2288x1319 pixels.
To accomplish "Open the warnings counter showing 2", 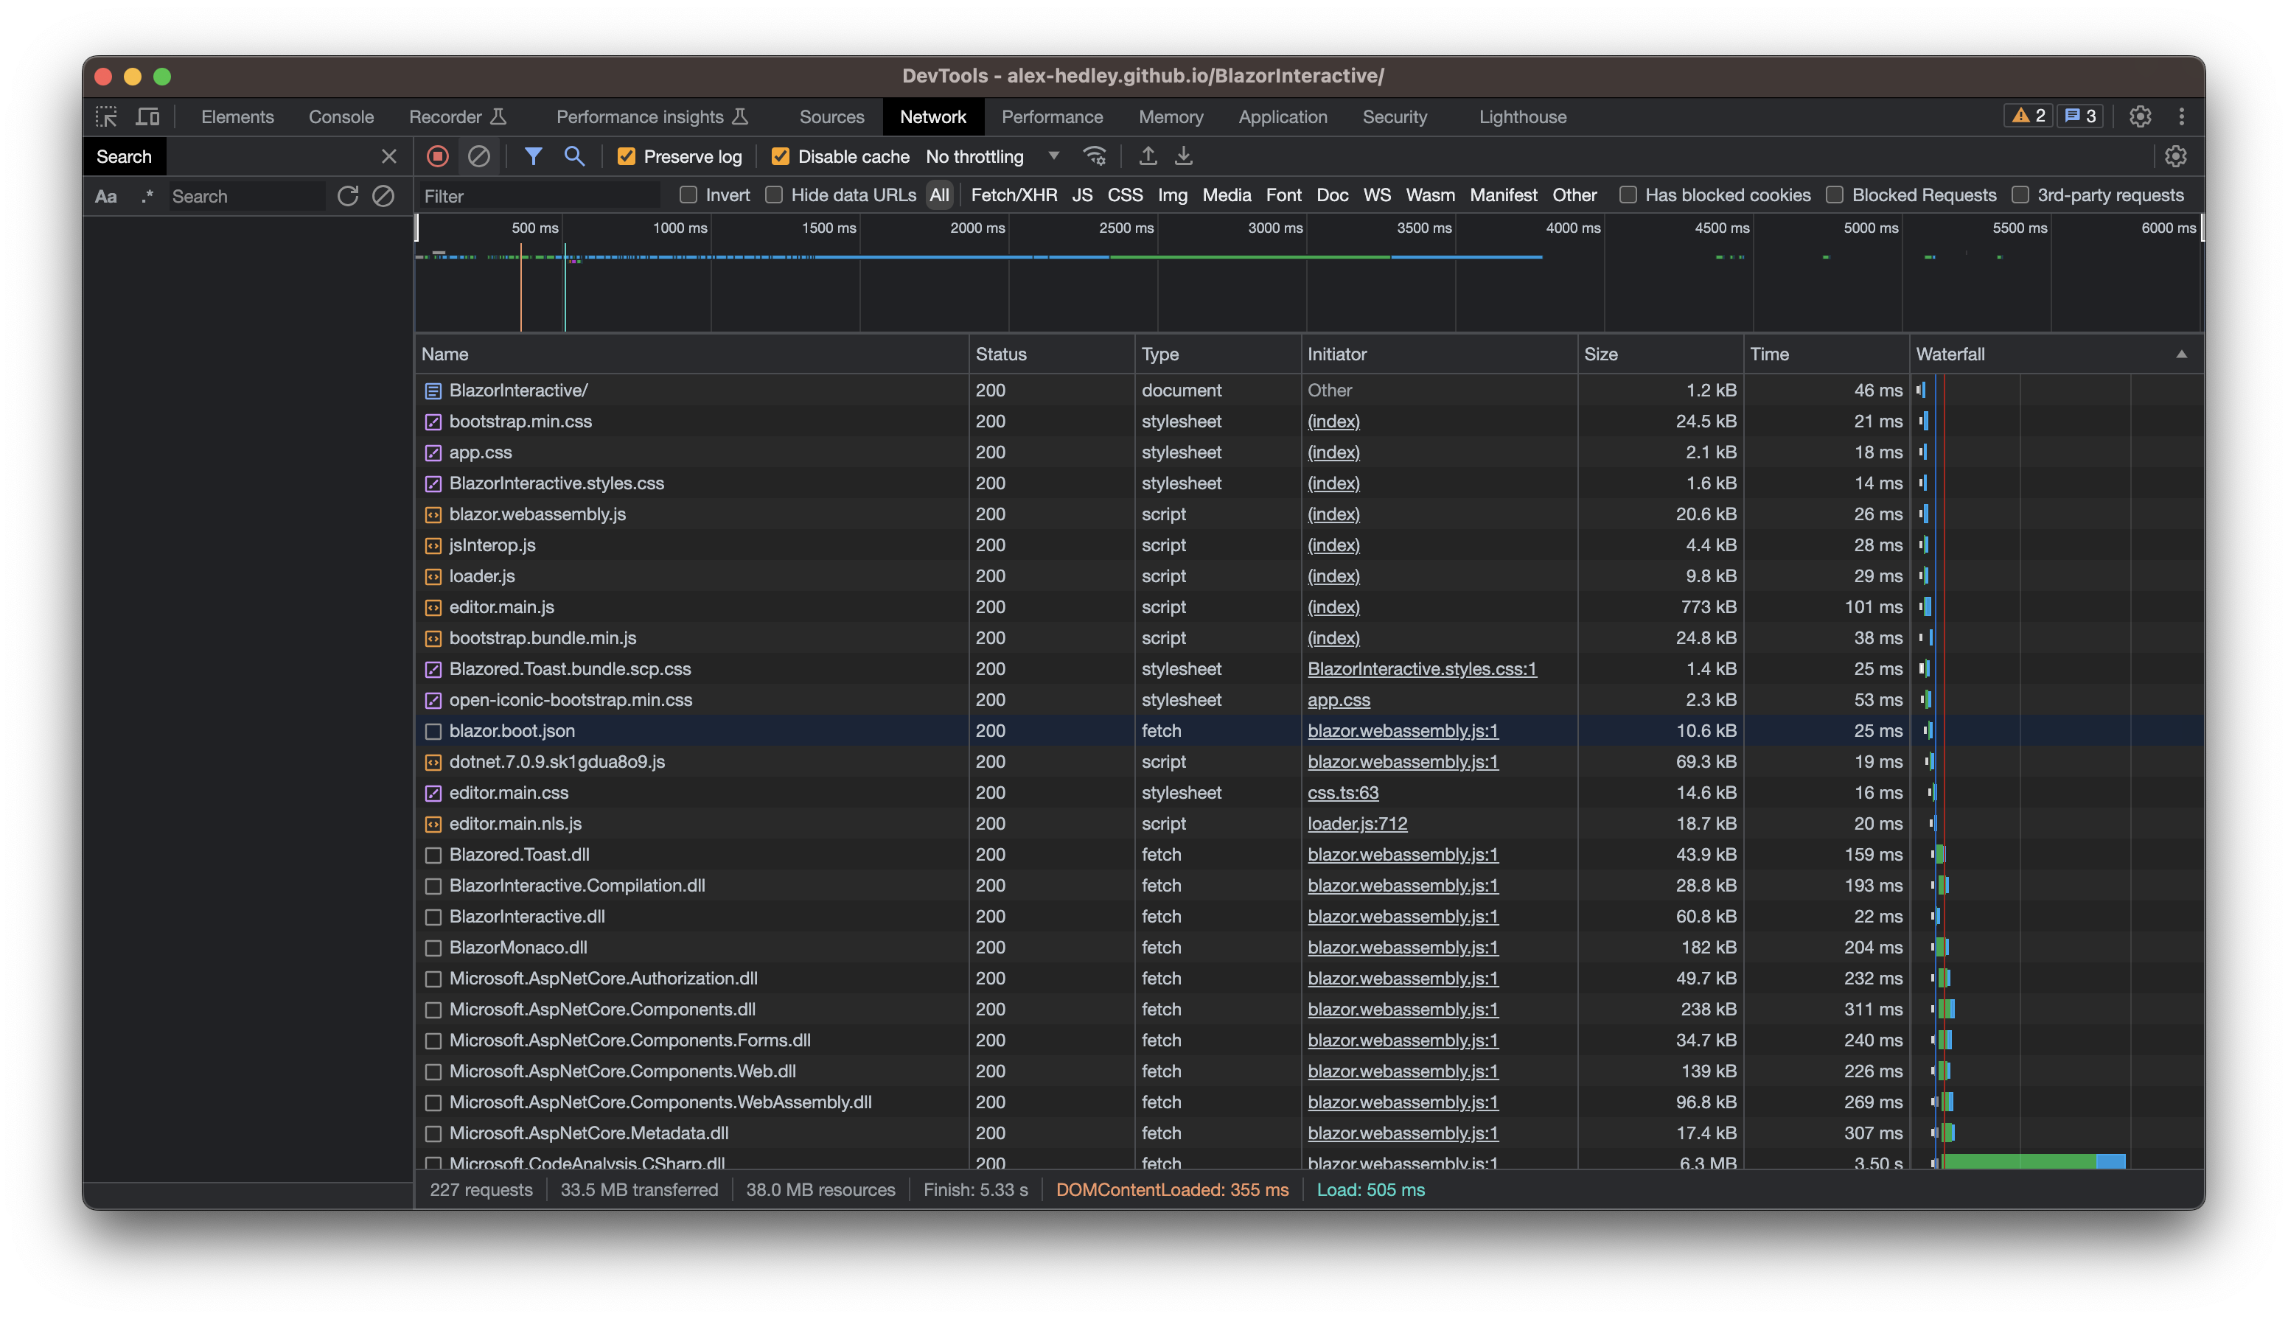I will pyautogui.click(x=2029, y=116).
